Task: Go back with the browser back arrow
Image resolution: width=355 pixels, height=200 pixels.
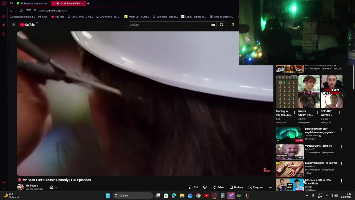Action: [x=11, y=11]
